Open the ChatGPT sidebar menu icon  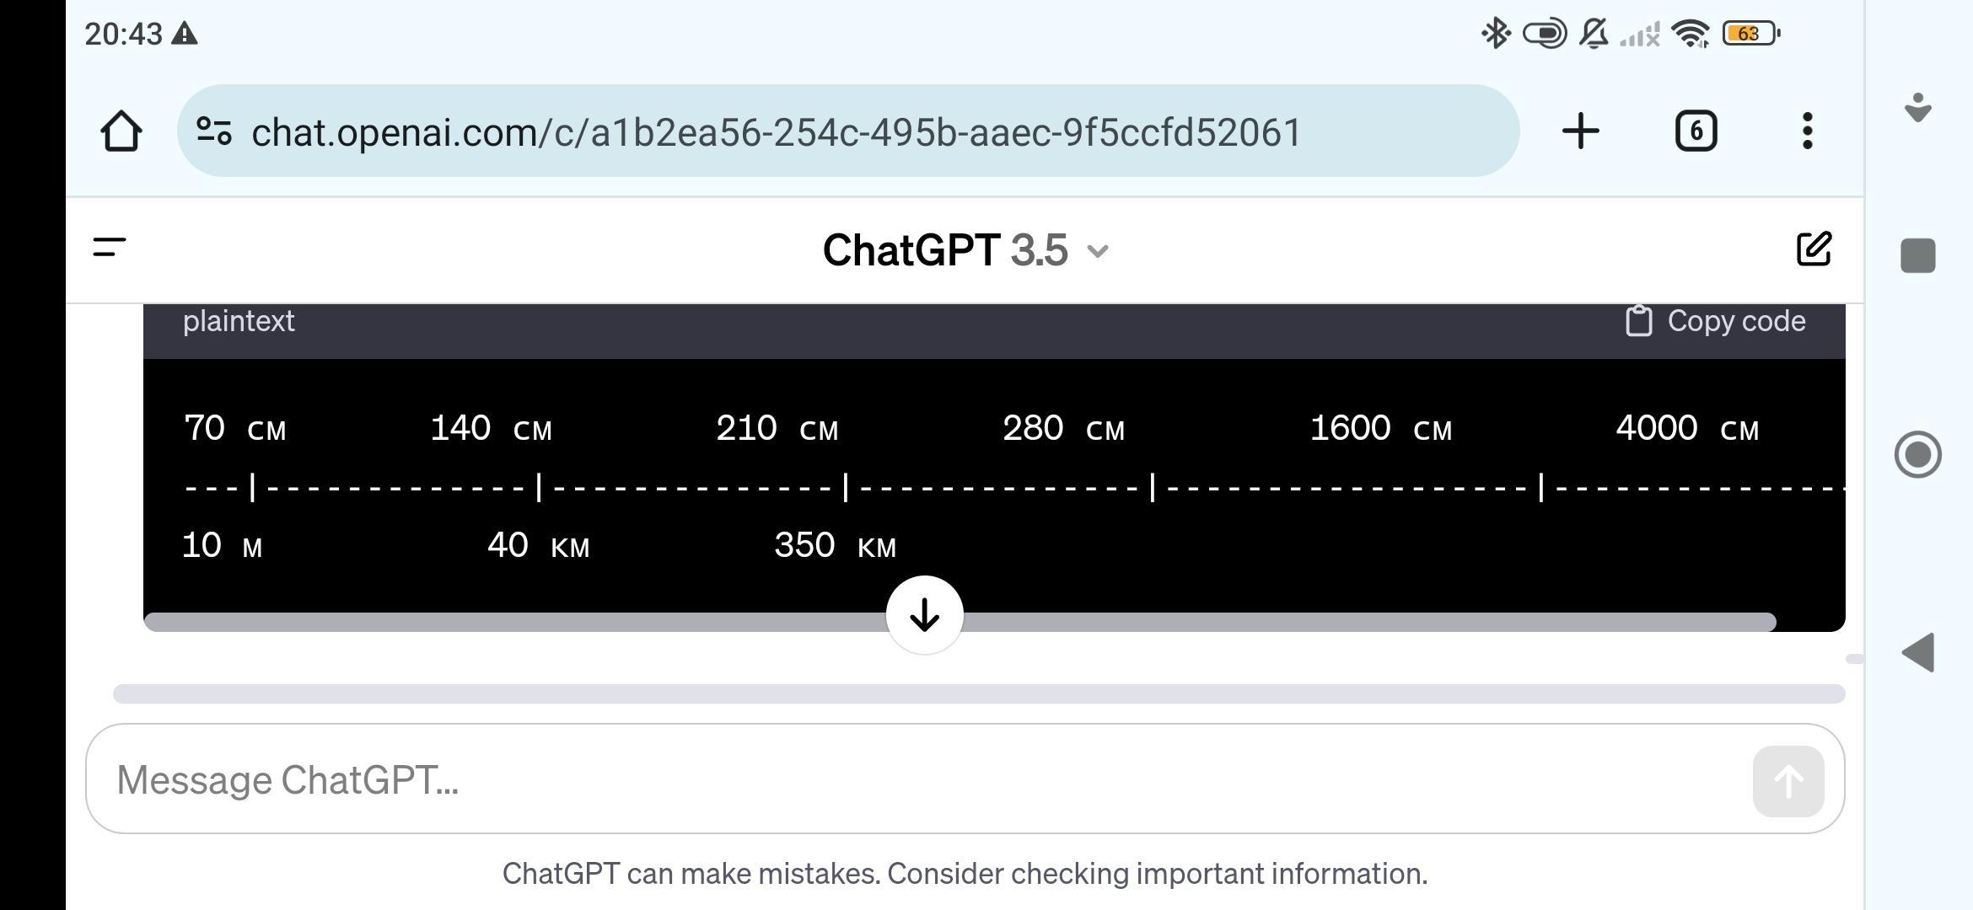click(x=110, y=248)
